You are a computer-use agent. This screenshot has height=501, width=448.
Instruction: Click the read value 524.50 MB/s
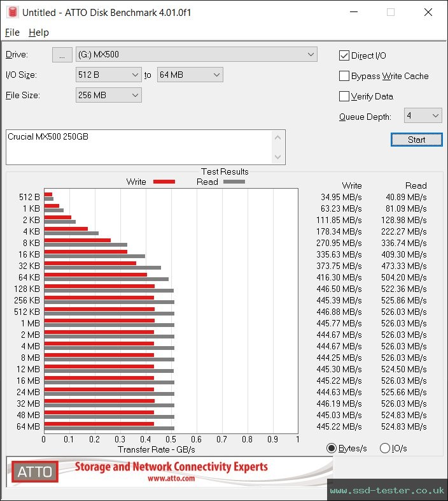tap(403, 369)
